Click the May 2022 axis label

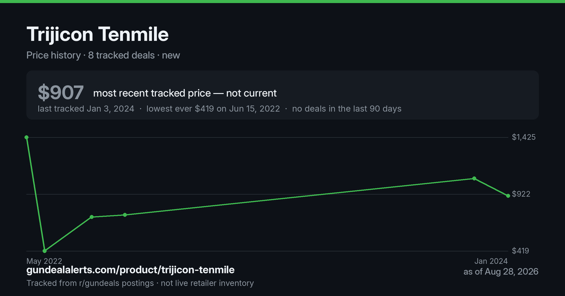pyautogui.click(x=44, y=261)
